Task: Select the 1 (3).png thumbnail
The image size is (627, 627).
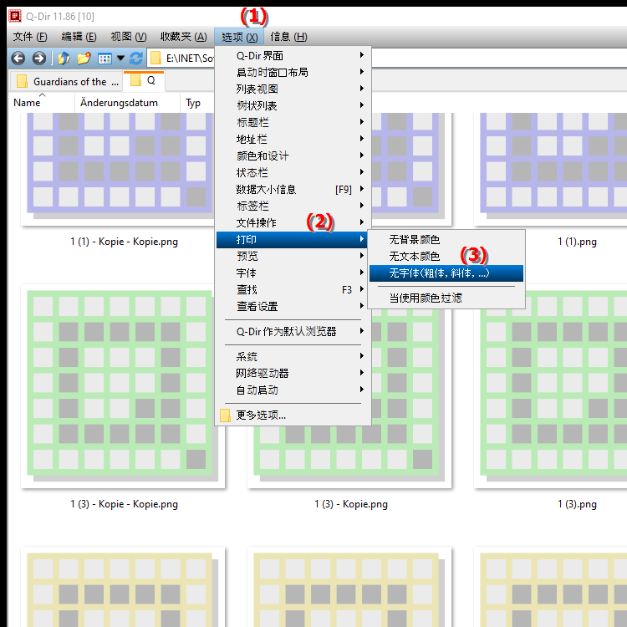Action: (551, 386)
